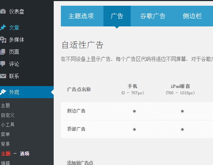Click the 添加新广告点 section title

[80, 163]
